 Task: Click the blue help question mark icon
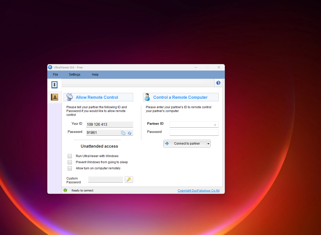pyautogui.click(x=218, y=83)
